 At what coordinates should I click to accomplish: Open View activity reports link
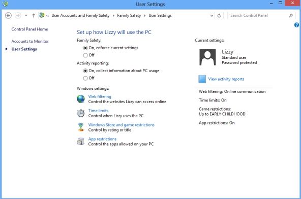(x=226, y=79)
